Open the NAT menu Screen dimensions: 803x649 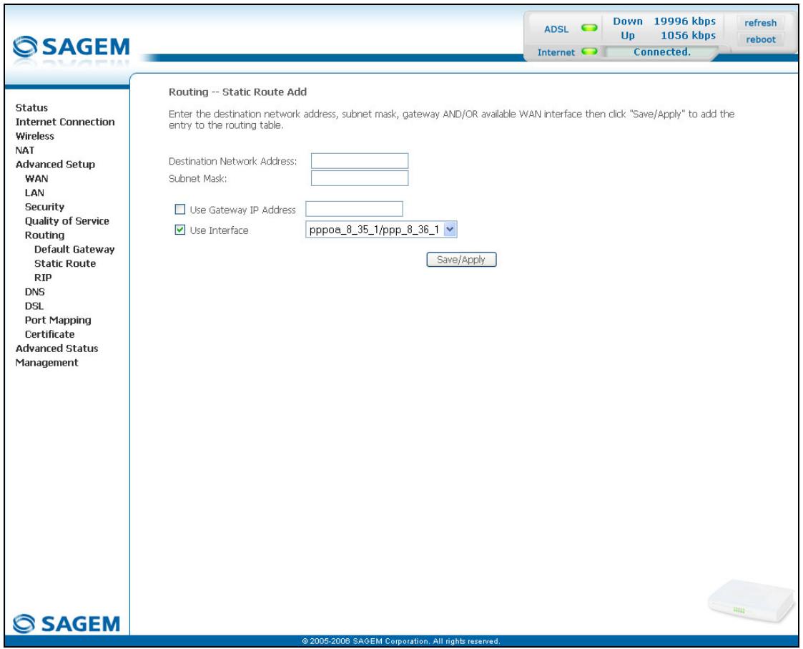click(x=25, y=150)
